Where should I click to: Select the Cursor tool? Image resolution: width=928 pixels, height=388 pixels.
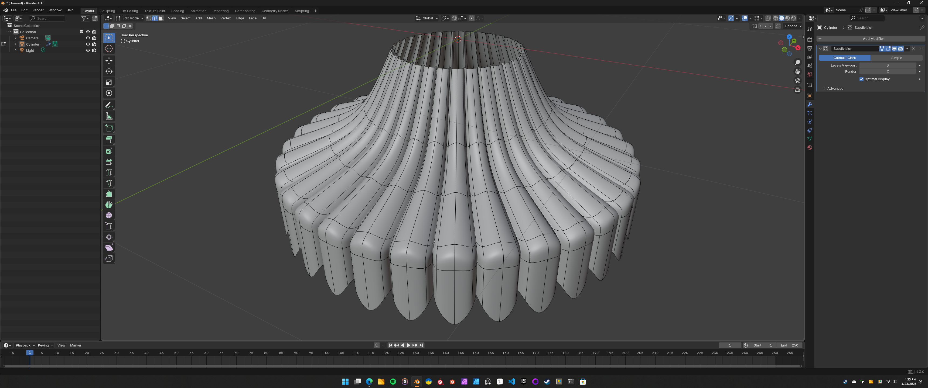(109, 48)
